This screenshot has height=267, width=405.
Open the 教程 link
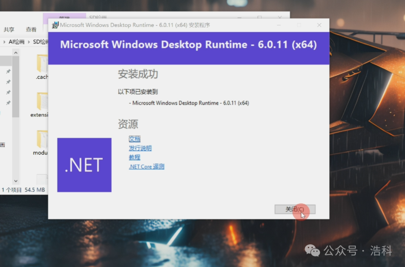point(135,157)
